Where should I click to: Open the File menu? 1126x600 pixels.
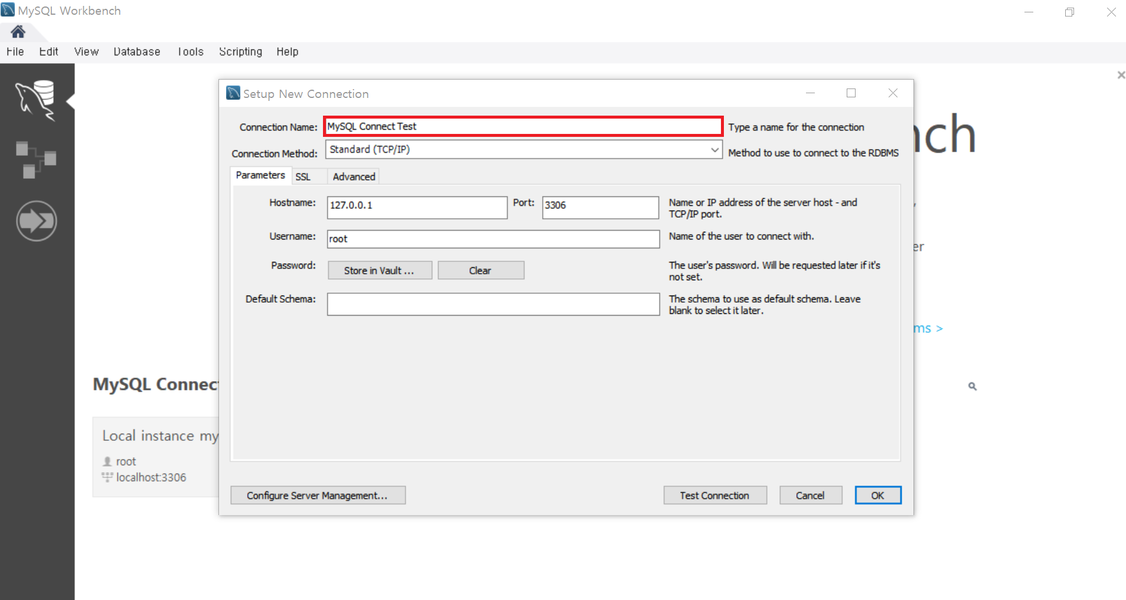(15, 52)
